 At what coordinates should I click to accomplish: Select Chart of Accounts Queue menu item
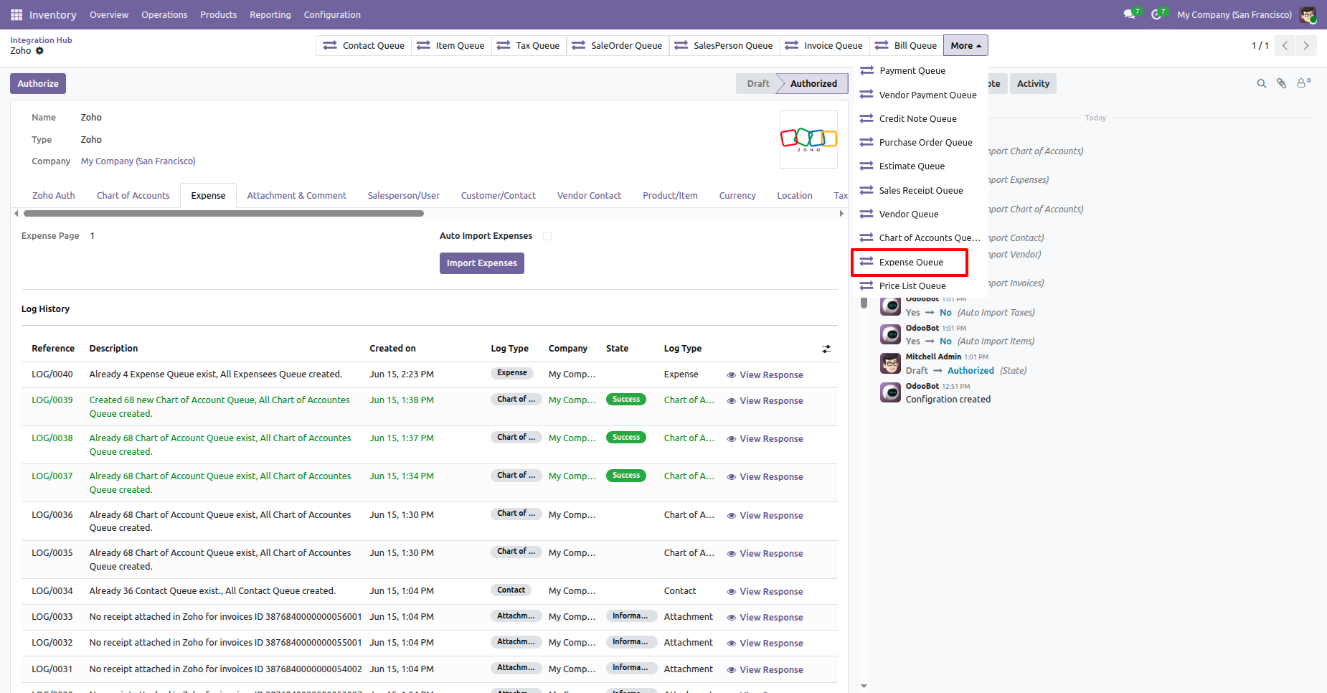tap(920, 237)
